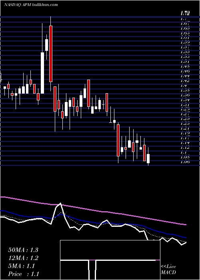Click the last white candlestick on the right

tap(148, 158)
